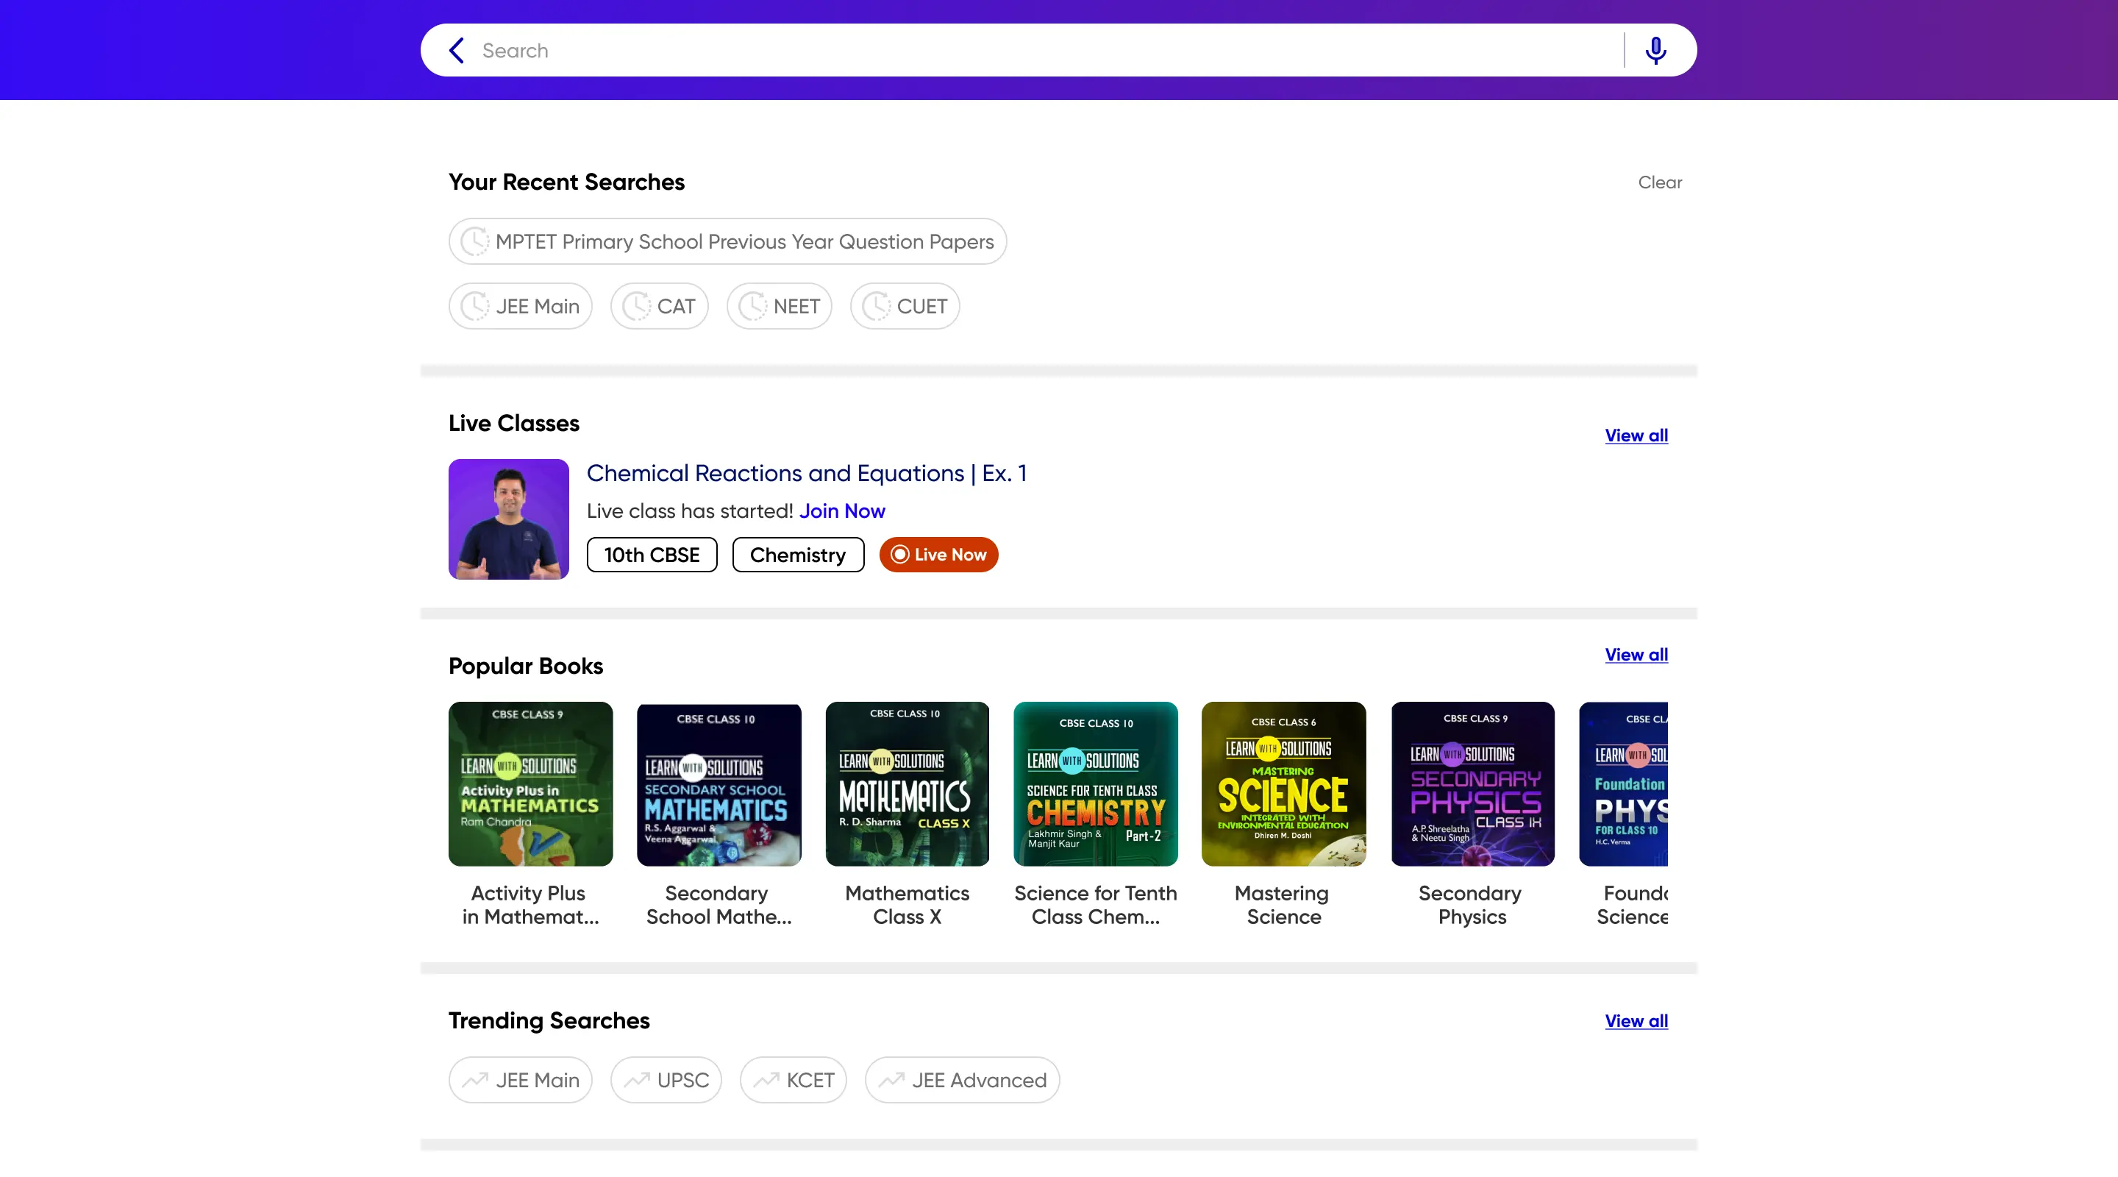2118x1177 pixels.
Task: Click 'Activity Plus in Mathemat...' book title
Action: click(530, 905)
